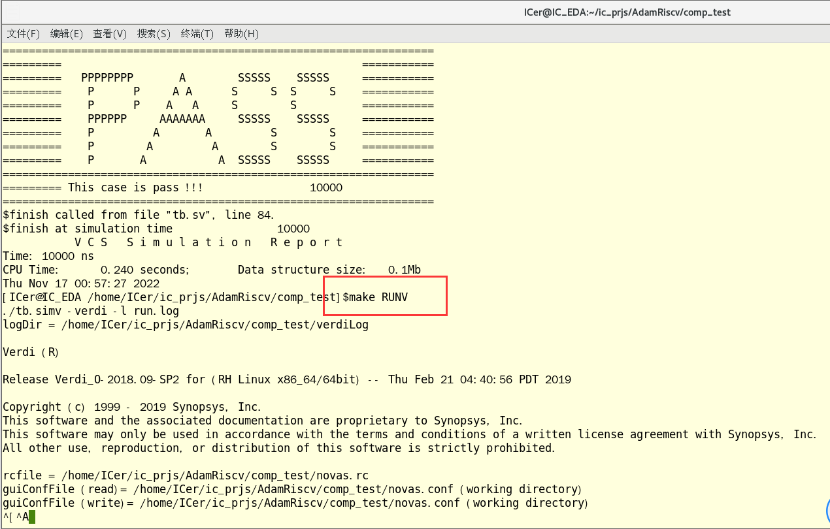The height and width of the screenshot is (529, 830).
Task: Click the 'logDir = ...verdiLog' line
Action: (186, 325)
